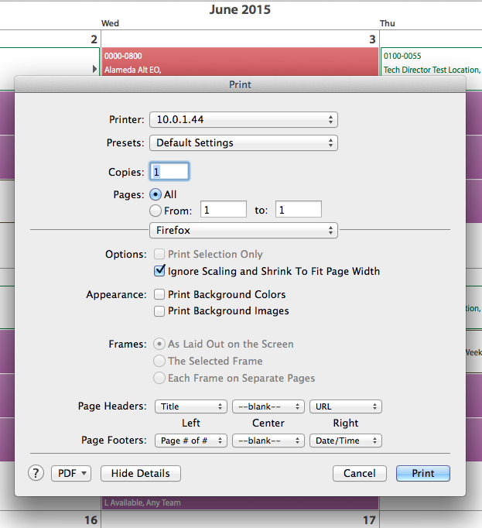The height and width of the screenshot is (528, 482).
Task: Open center Page Footer blank dropdown
Action: pos(268,441)
